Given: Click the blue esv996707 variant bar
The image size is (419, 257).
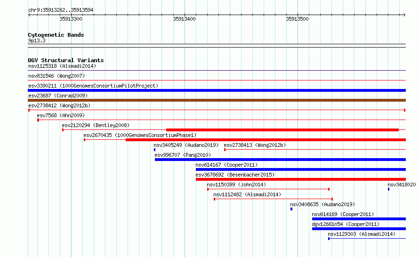Looking at the screenshot, I should point(280,160).
